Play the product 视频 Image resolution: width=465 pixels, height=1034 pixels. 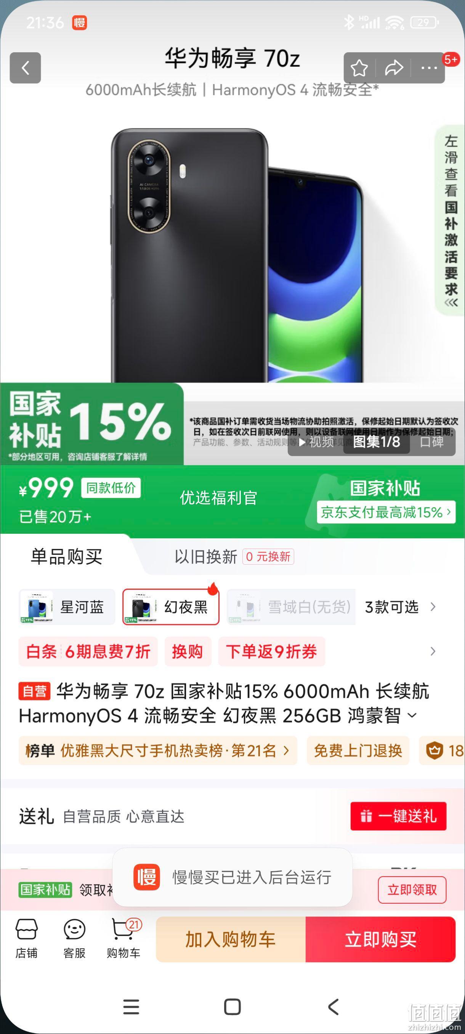pos(316,442)
